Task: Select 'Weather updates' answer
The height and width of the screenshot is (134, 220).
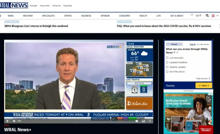Action: coord(167,67)
